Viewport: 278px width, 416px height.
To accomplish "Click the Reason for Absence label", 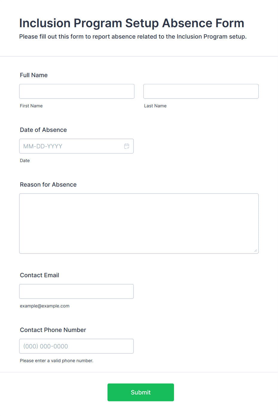I will click(x=48, y=185).
